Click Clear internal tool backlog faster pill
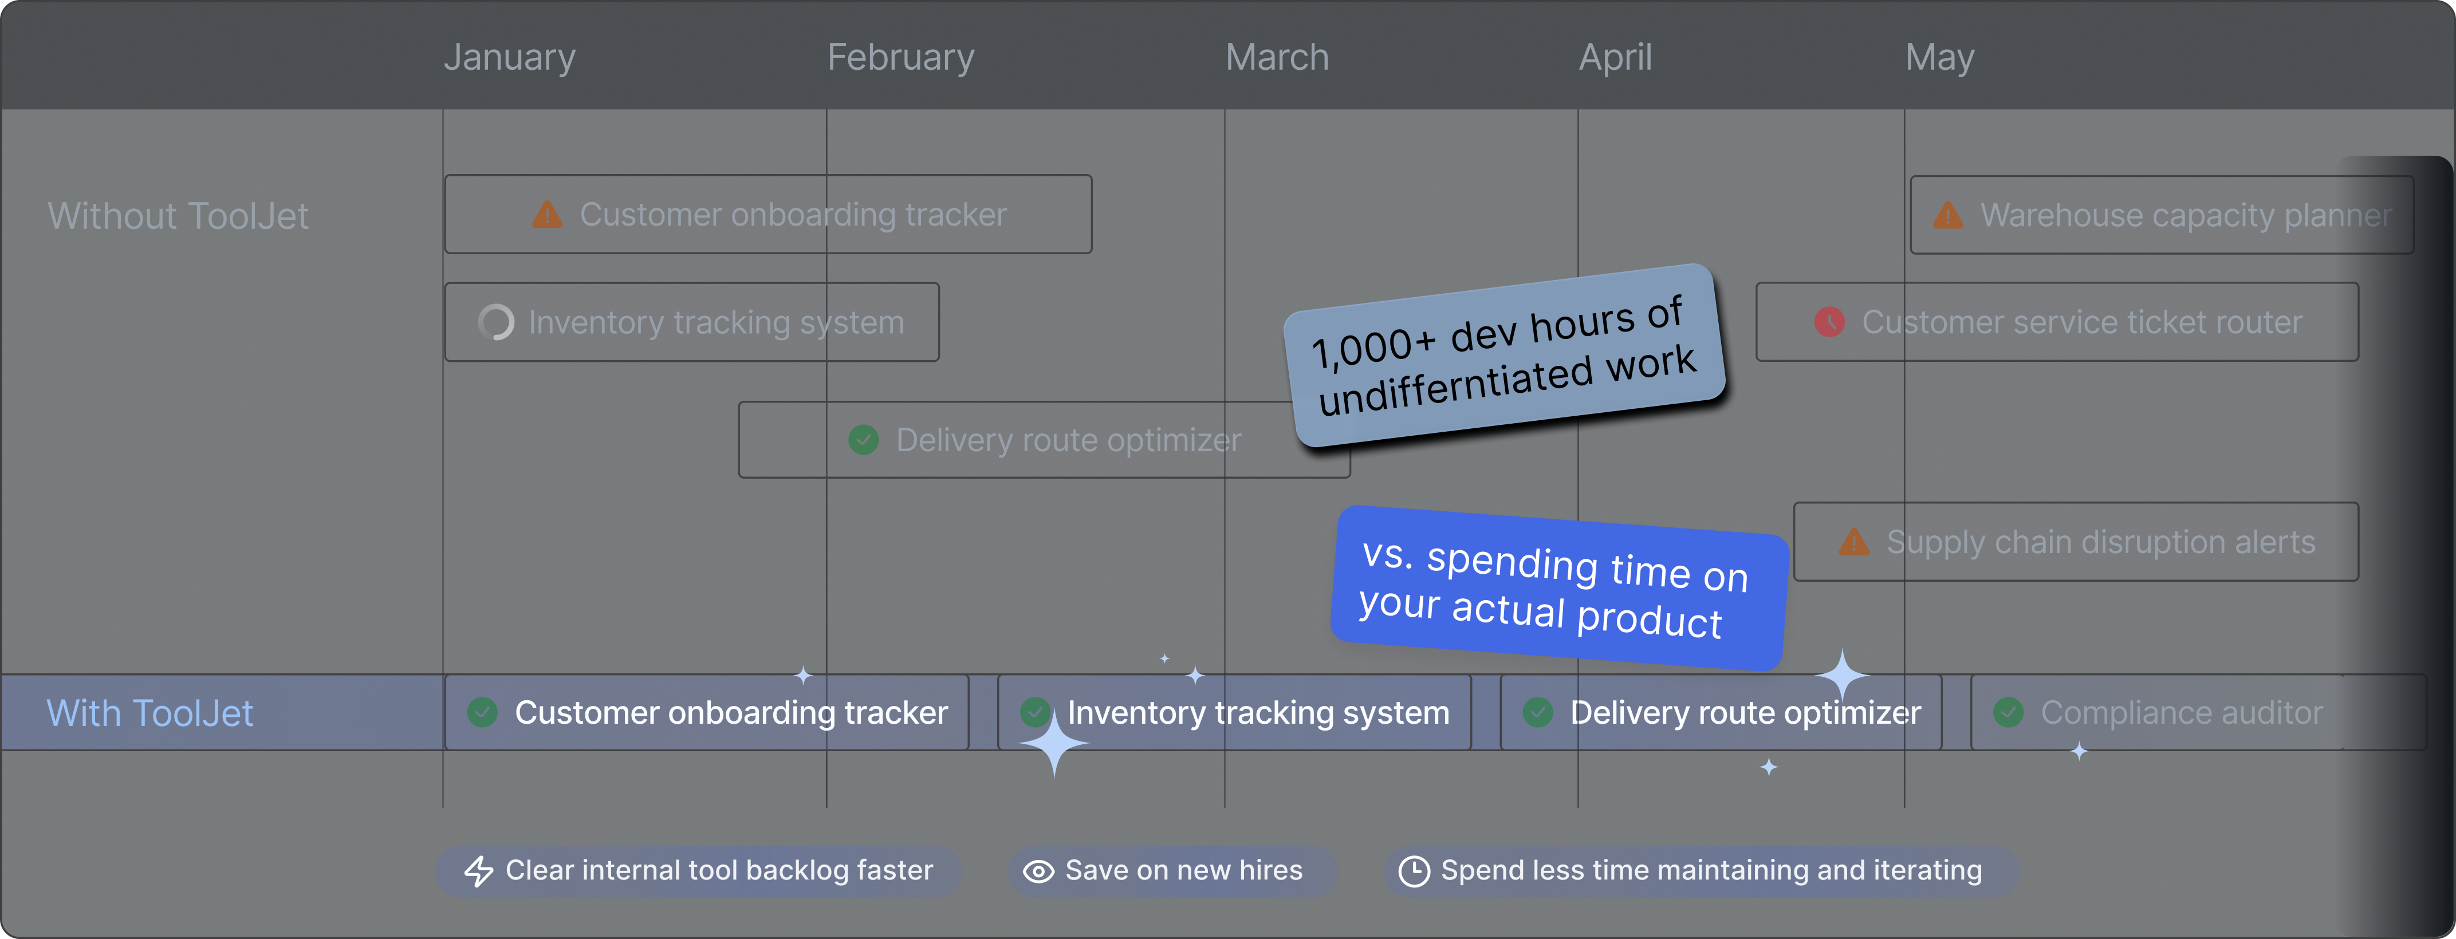The height and width of the screenshot is (939, 2456). tap(698, 870)
